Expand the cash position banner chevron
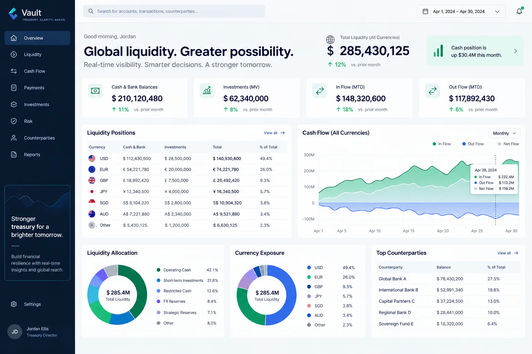 point(515,51)
